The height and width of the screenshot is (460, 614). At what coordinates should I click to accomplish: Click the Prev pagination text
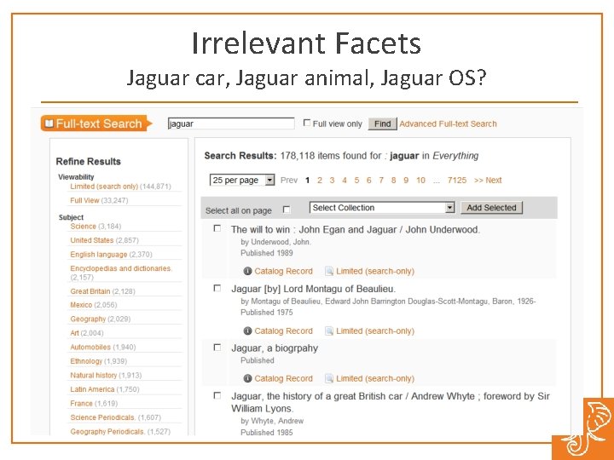289,181
